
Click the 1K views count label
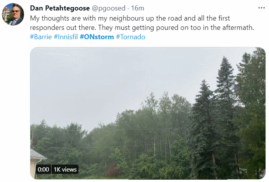pyautogui.click(x=65, y=169)
